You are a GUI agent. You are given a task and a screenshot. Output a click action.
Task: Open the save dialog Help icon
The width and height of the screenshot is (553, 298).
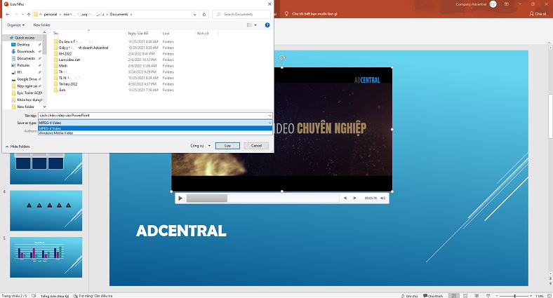267,25
